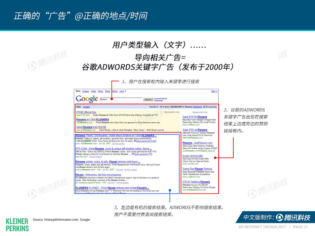Image resolution: width=315 pixels, height=236 pixels.
Task: Open Send Flowers from $19.99 ad
Action: [x=91, y=127]
